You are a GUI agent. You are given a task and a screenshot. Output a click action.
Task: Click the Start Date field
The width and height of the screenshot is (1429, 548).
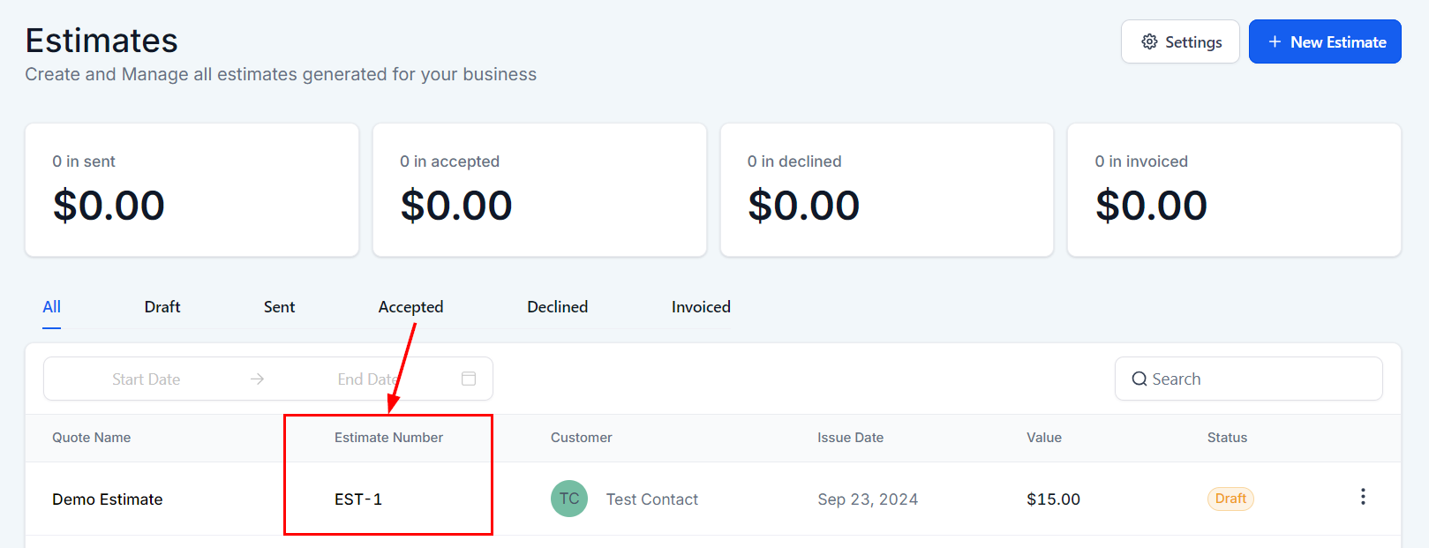pos(146,379)
